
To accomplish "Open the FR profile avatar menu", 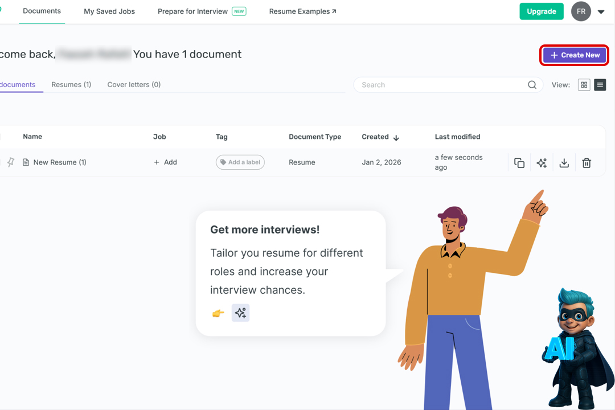I will click(581, 11).
